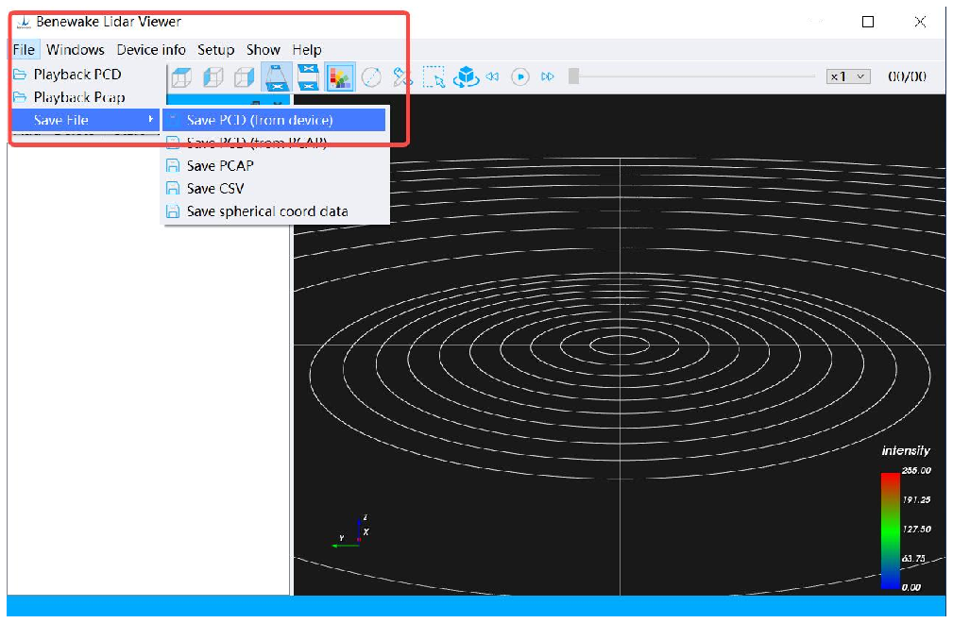
Task: Click the 127.50 intensity scale label
Action: (916, 529)
